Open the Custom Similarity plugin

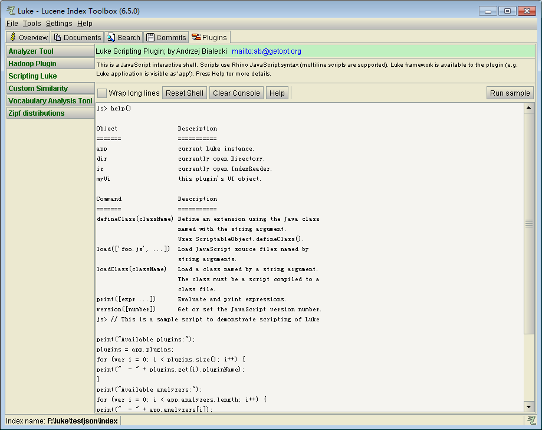(x=50, y=88)
